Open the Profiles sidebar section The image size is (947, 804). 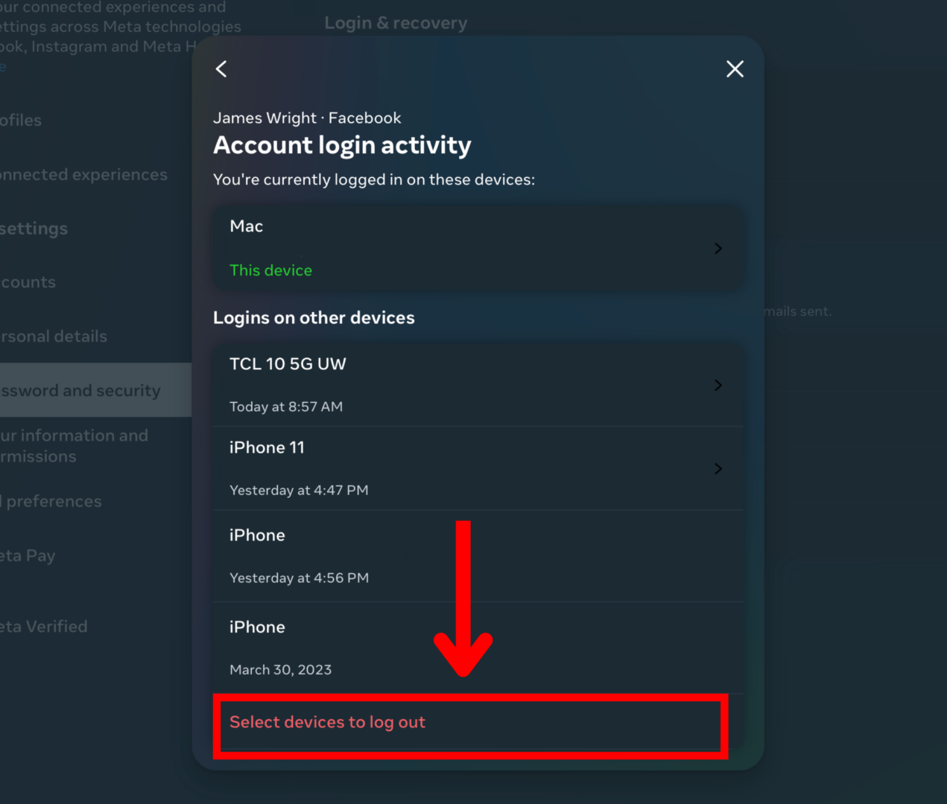[21, 120]
